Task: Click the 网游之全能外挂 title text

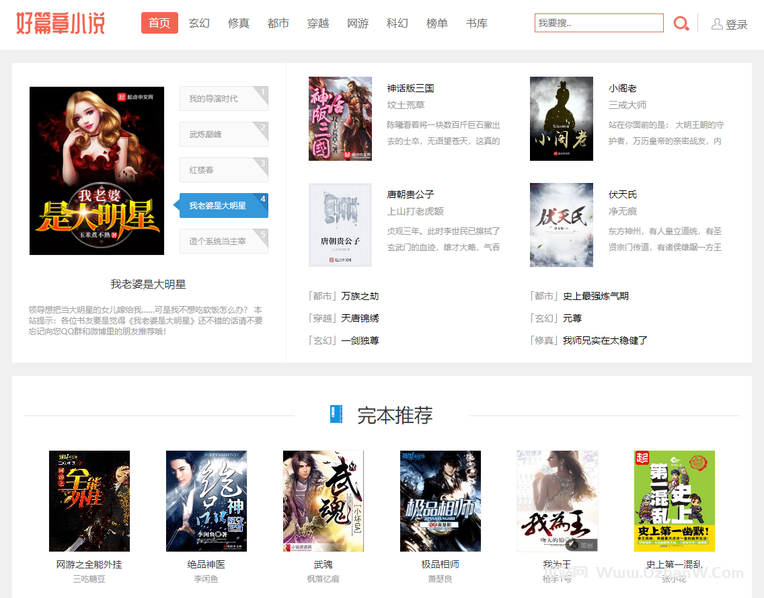Action: (x=89, y=564)
